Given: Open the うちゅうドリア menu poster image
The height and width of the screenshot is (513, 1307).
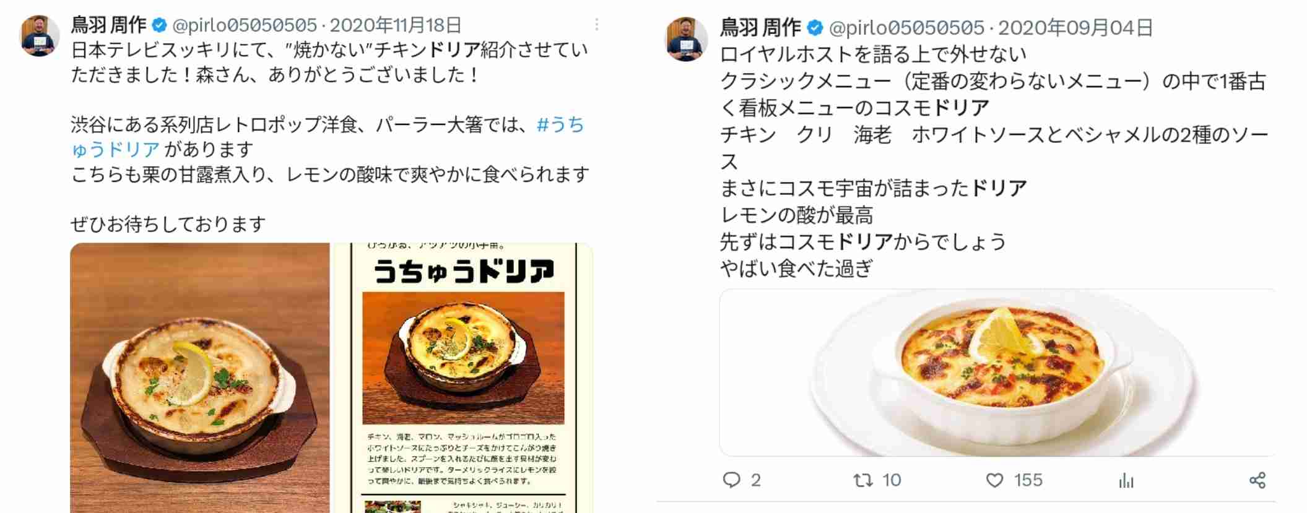Looking at the screenshot, I should 463,378.
